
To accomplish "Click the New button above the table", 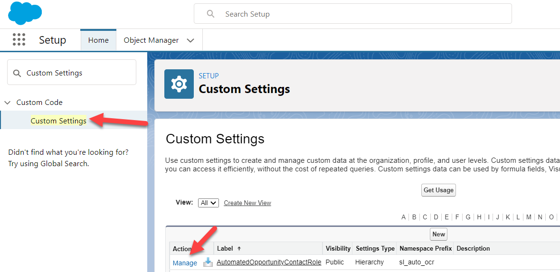I will pyautogui.click(x=438, y=234).
